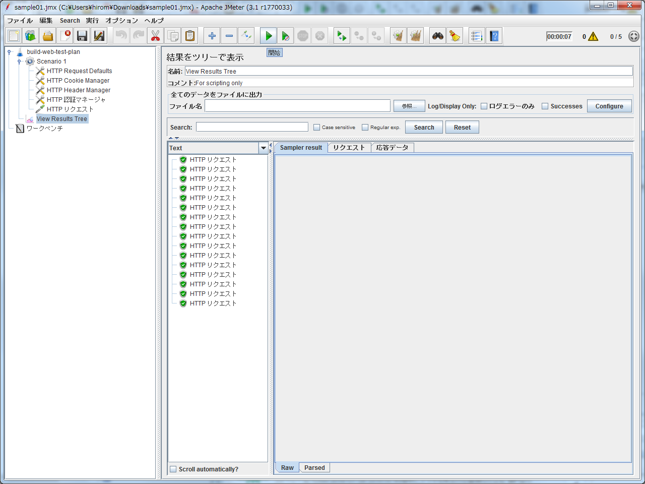Viewport: 645px width, 484px height.
Task: Click Remote start all icon
Action: pyautogui.click(x=342, y=36)
